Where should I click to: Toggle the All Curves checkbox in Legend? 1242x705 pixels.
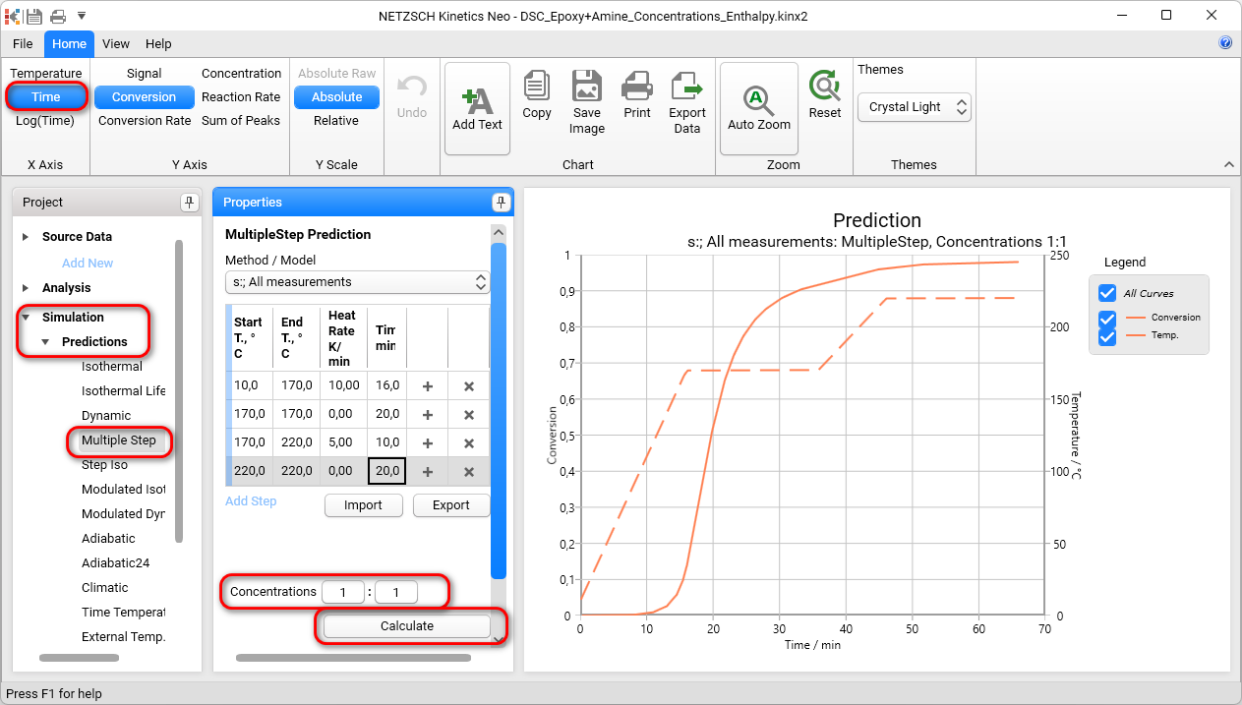click(x=1106, y=292)
